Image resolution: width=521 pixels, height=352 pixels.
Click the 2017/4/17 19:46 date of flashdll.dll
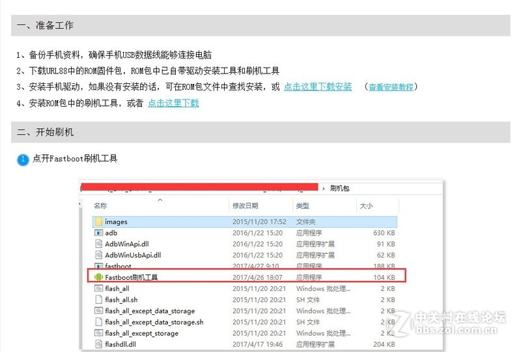pos(257,344)
